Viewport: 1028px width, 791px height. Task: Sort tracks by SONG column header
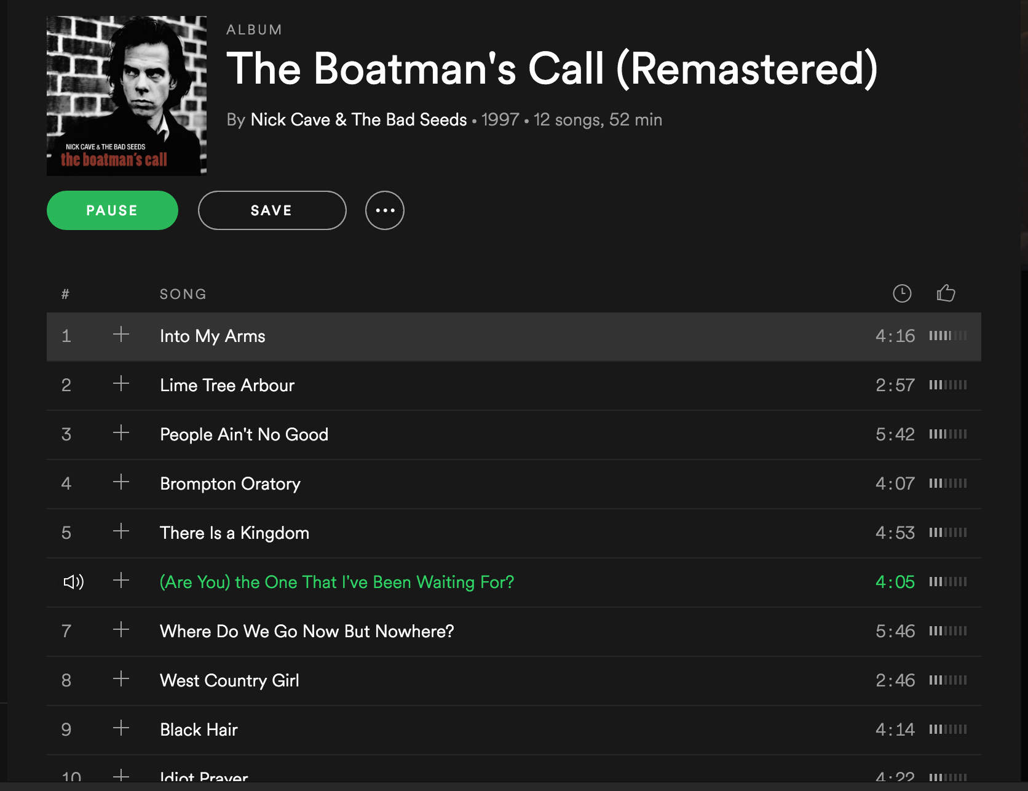(183, 294)
